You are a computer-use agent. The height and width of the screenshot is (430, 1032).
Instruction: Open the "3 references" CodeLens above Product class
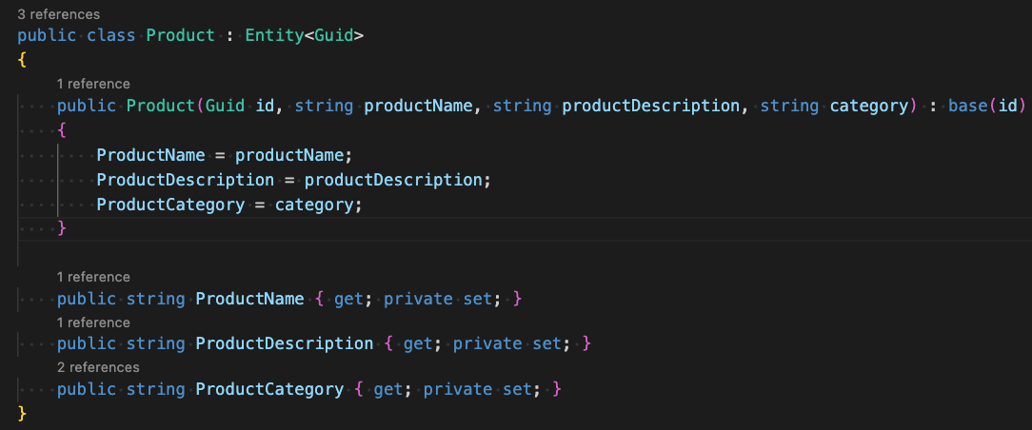[x=58, y=15]
